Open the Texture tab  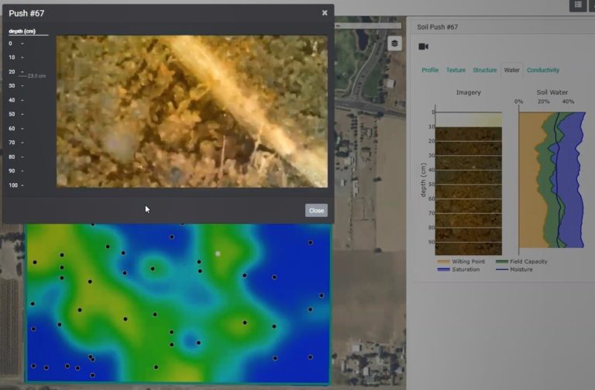456,71
